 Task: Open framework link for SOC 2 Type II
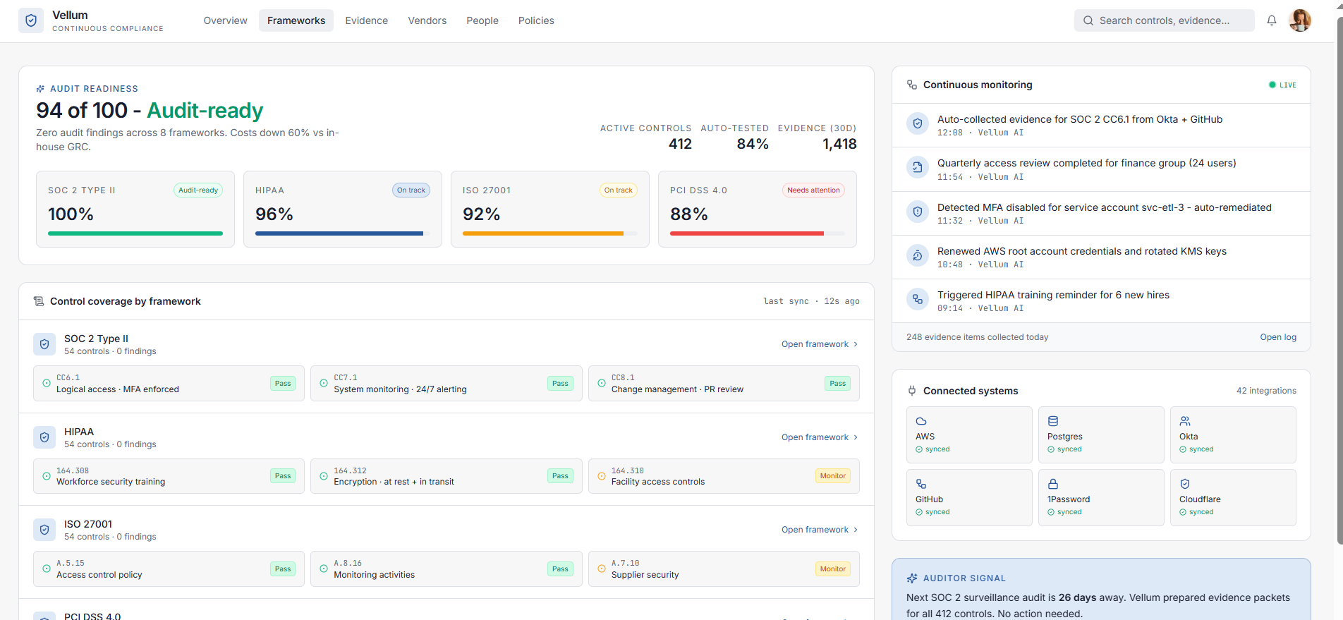[x=820, y=344]
